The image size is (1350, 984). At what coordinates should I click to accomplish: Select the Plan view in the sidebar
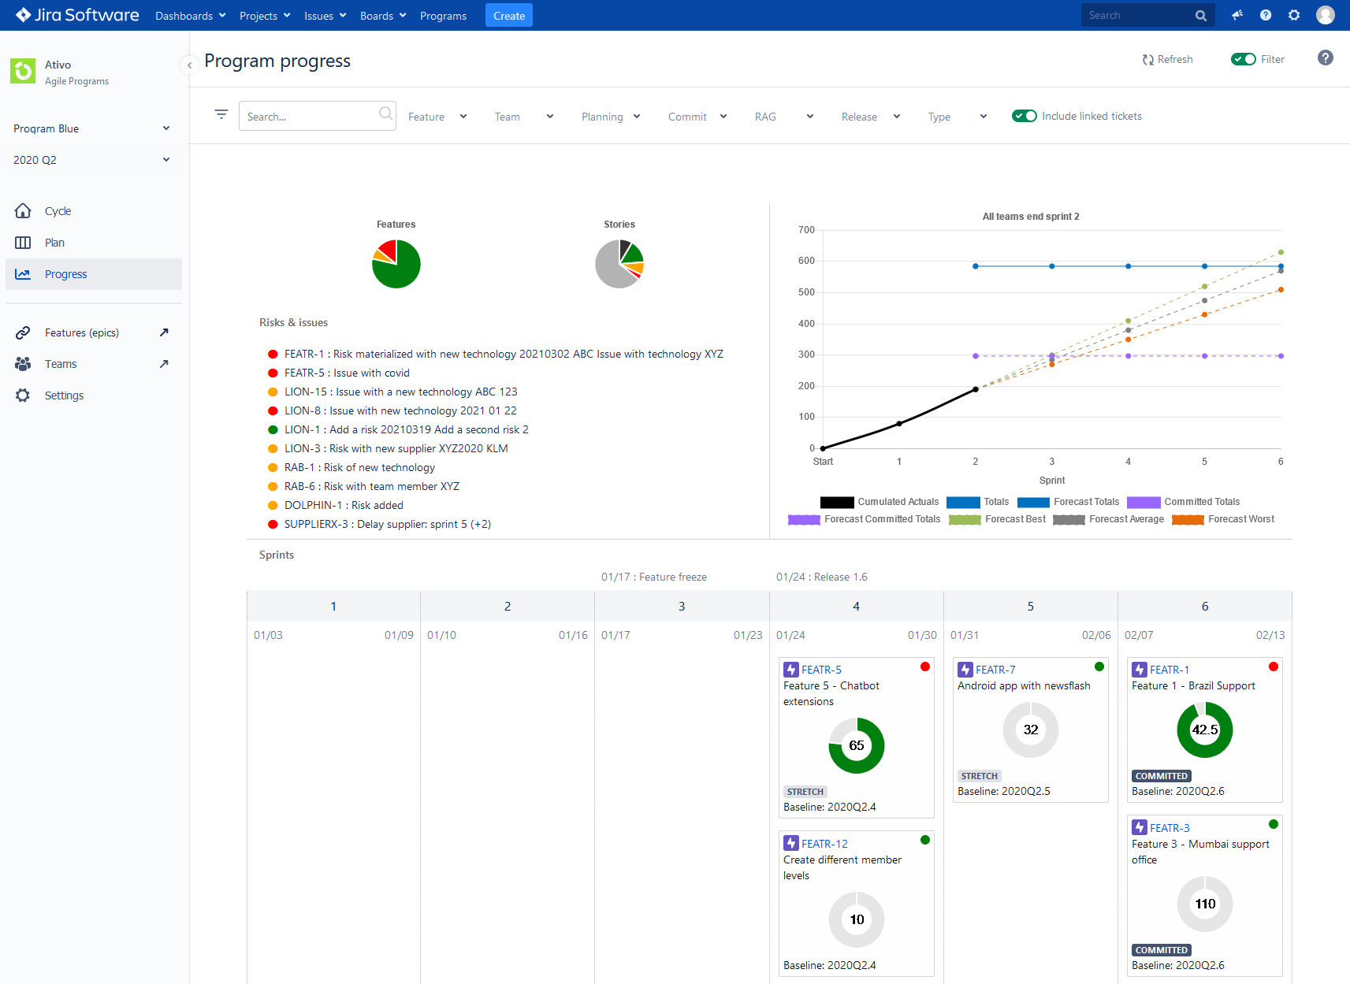click(54, 243)
